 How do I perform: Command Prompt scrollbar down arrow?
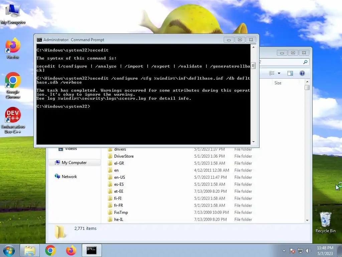click(253, 142)
